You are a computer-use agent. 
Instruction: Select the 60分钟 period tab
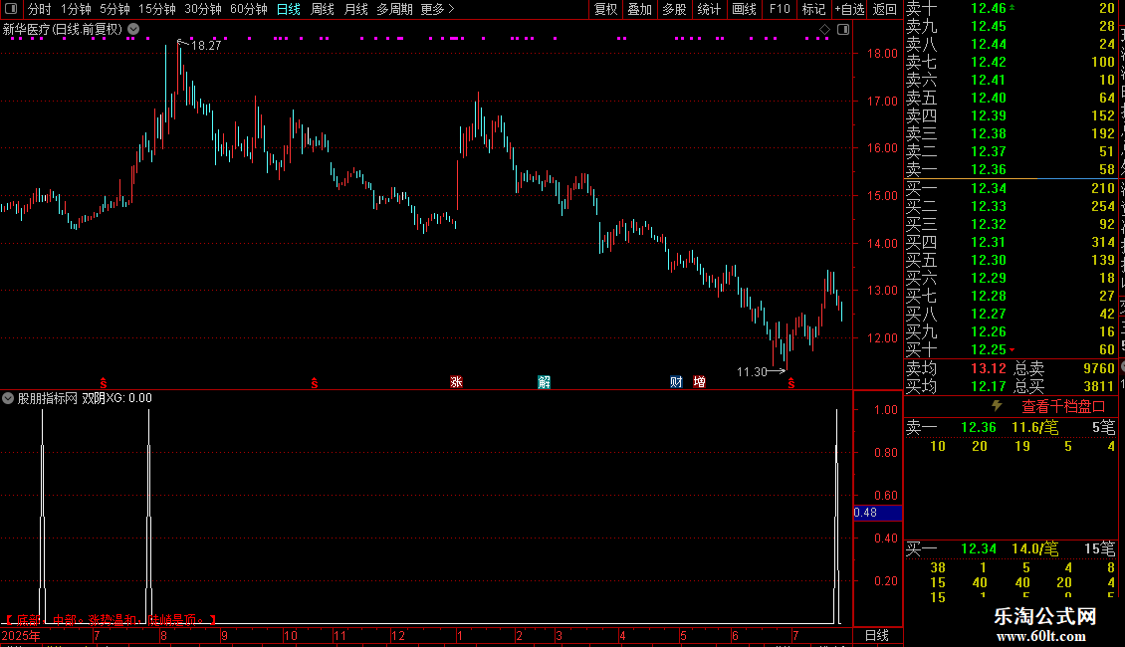coord(249,9)
